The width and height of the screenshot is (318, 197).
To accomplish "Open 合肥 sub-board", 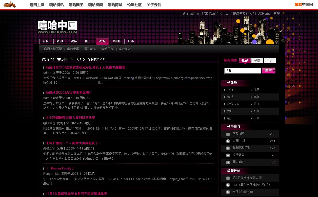I will (x=230, y=97).
